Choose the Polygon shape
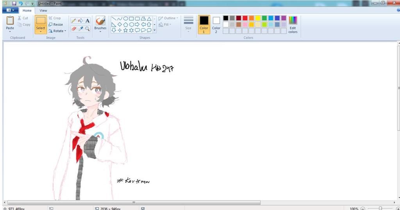 coord(143,19)
